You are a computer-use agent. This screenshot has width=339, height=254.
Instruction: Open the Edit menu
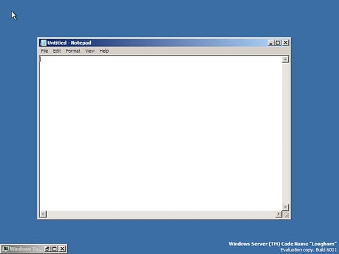pos(57,51)
